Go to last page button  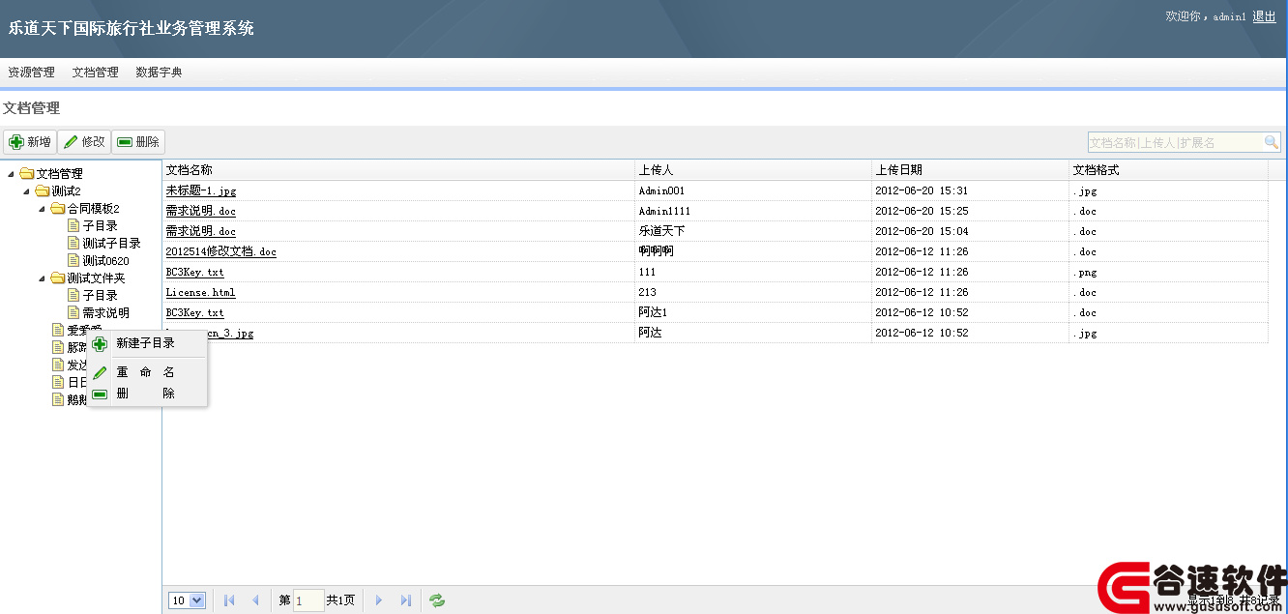pos(405,600)
